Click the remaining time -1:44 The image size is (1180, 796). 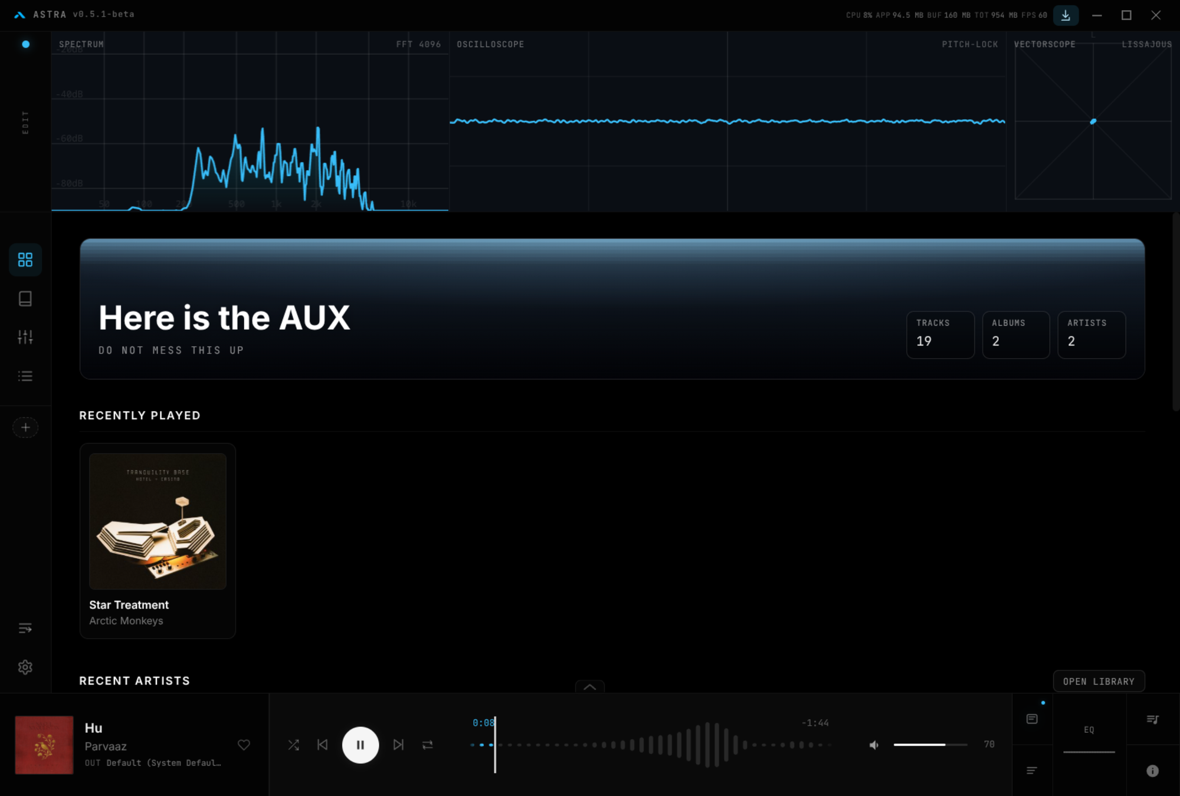pyautogui.click(x=815, y=723)
